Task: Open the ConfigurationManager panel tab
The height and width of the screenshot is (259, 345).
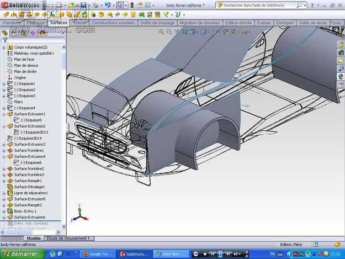Action: click(x=24, y=33)
